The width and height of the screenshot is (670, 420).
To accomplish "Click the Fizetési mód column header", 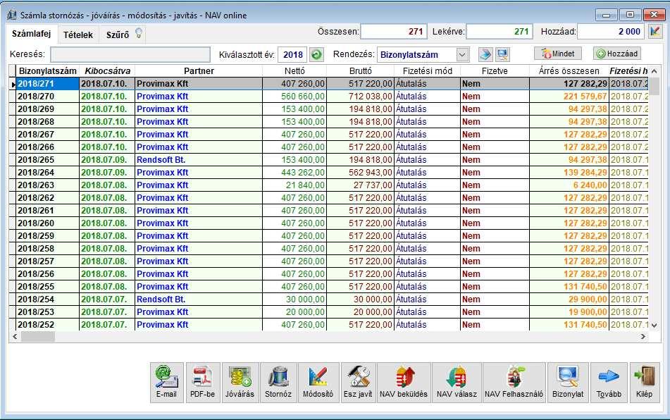I will (x=428, y=71).
